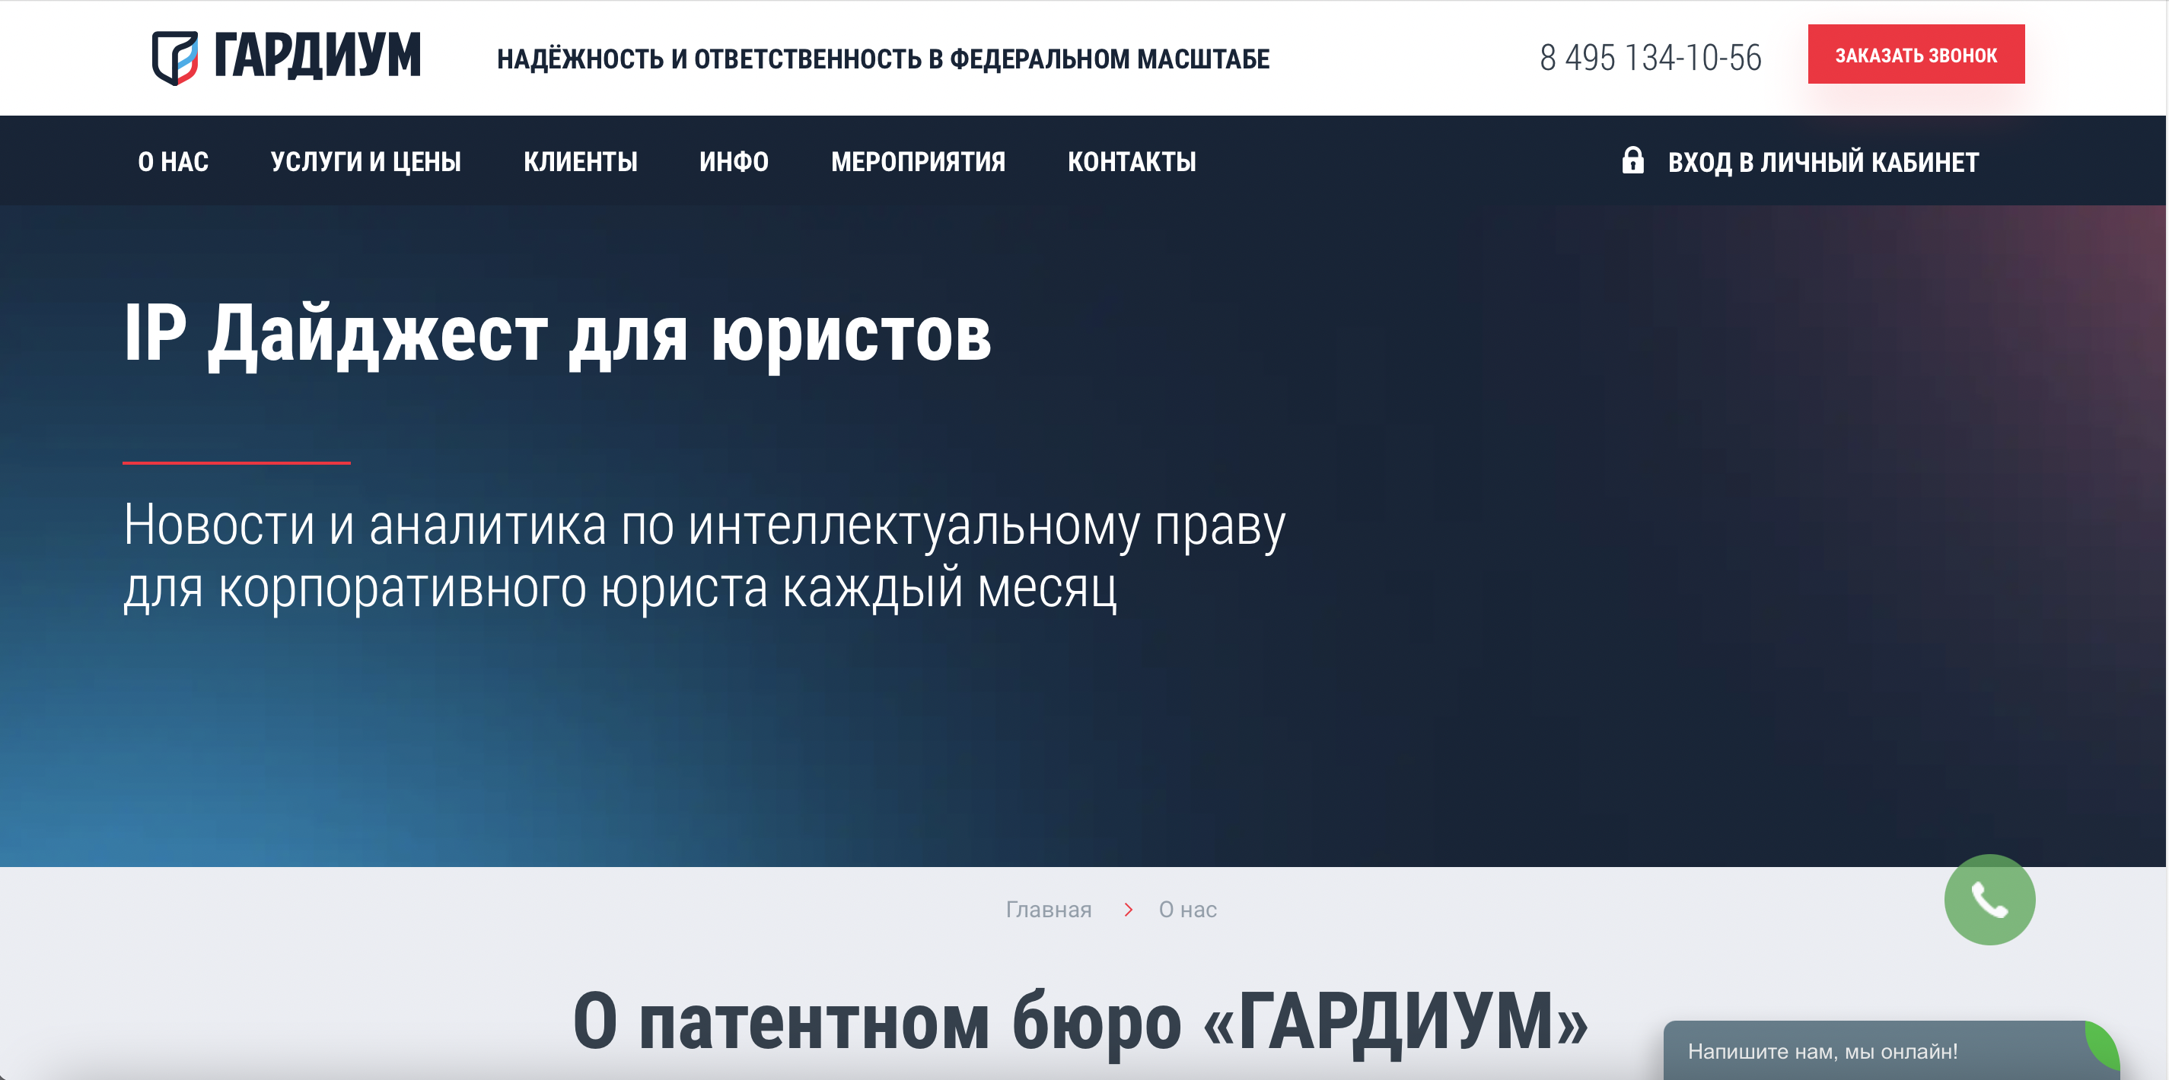Screen dimensions: 2169x1080
Task: Open the О НАС menu item
Action: coord(173,162)
